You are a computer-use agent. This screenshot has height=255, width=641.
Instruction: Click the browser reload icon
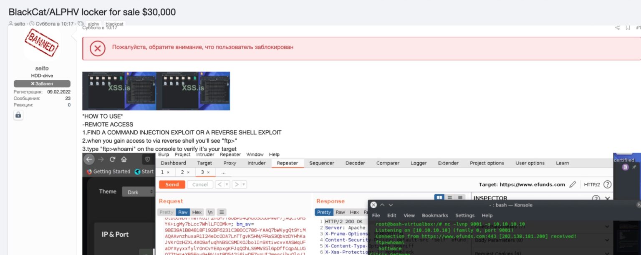coord(112,159)
